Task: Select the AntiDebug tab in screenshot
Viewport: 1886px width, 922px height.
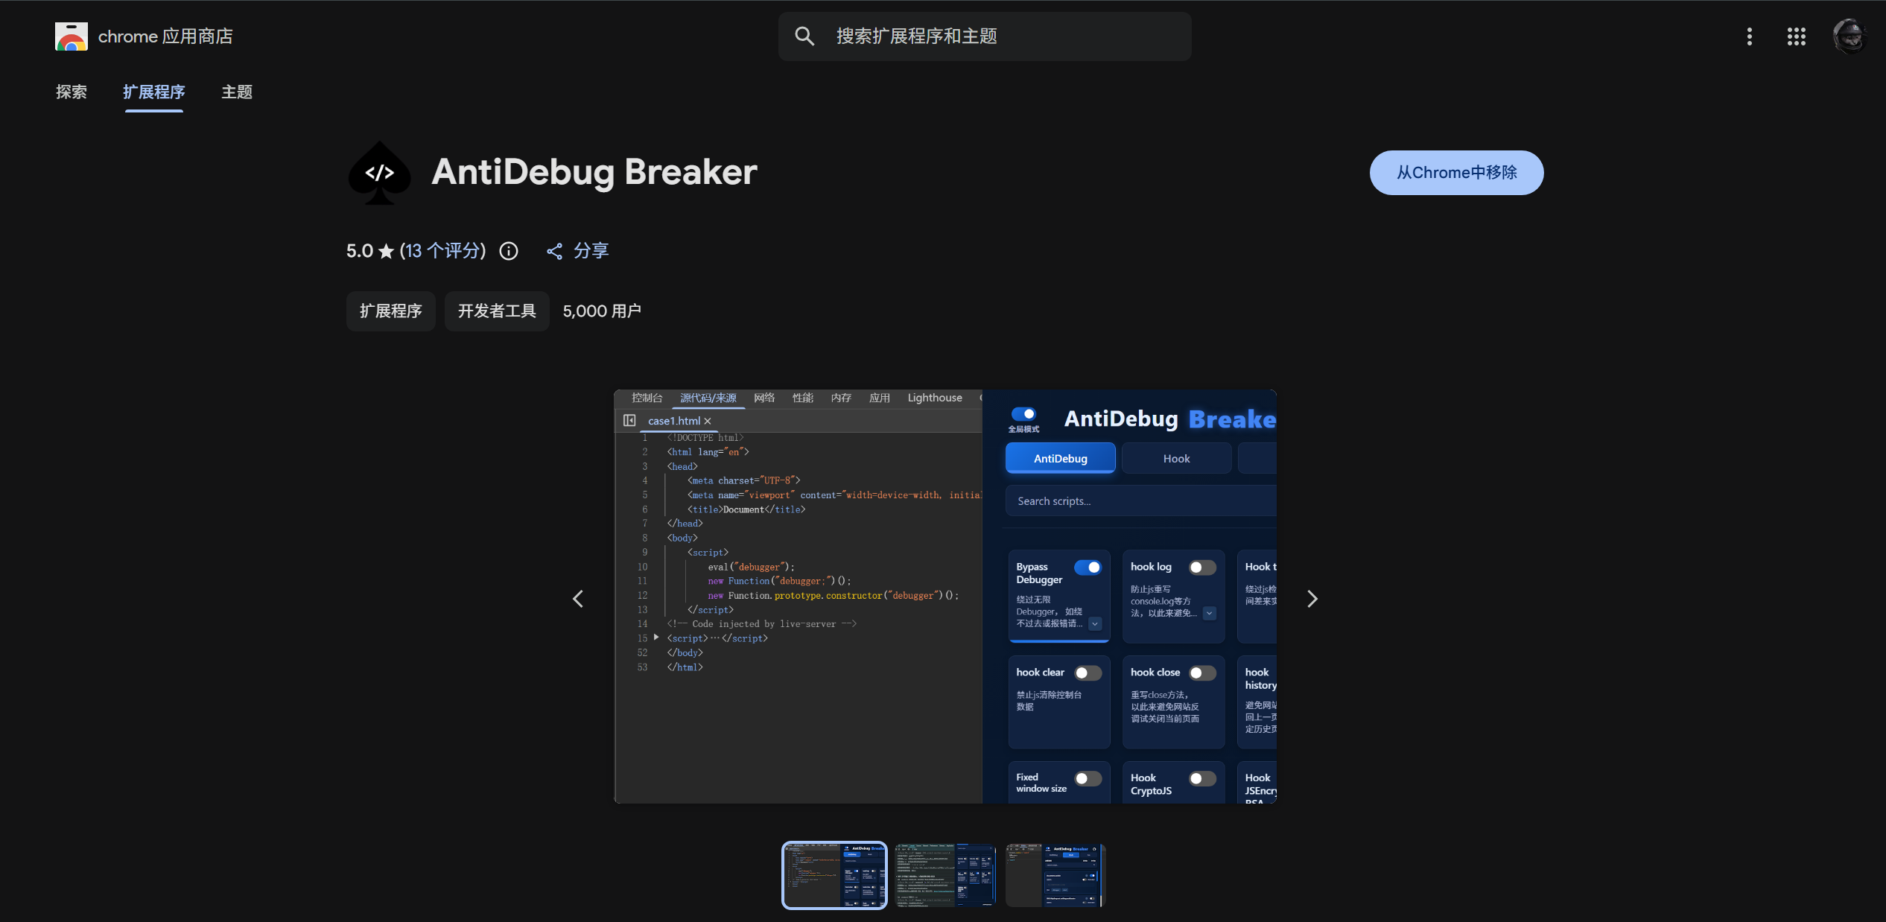Action: click(1061, 459)
